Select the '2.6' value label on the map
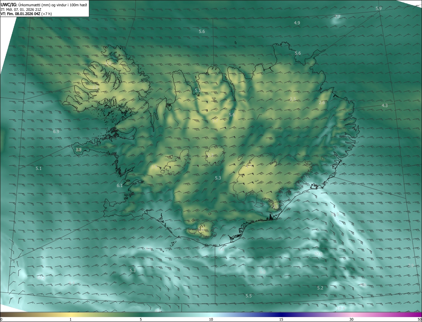This screenshot has height=322, width=422. (x=322, y=103)
